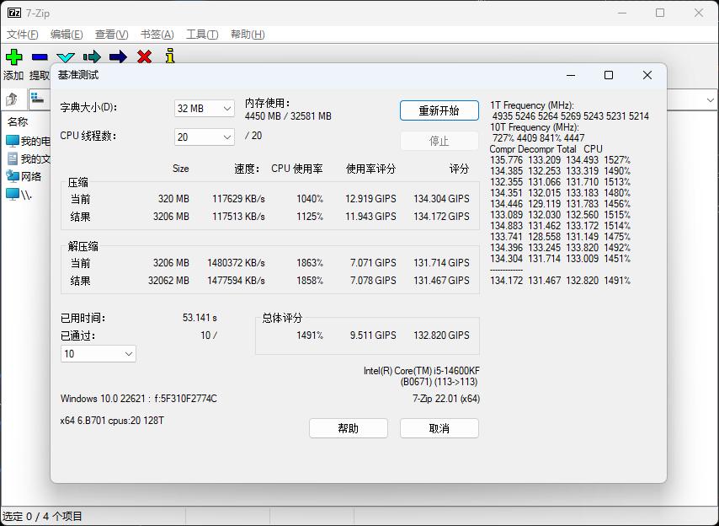Click the 53.141 s elapsed time value
This screenshot has width=719, height=526.
pos(200,318)
